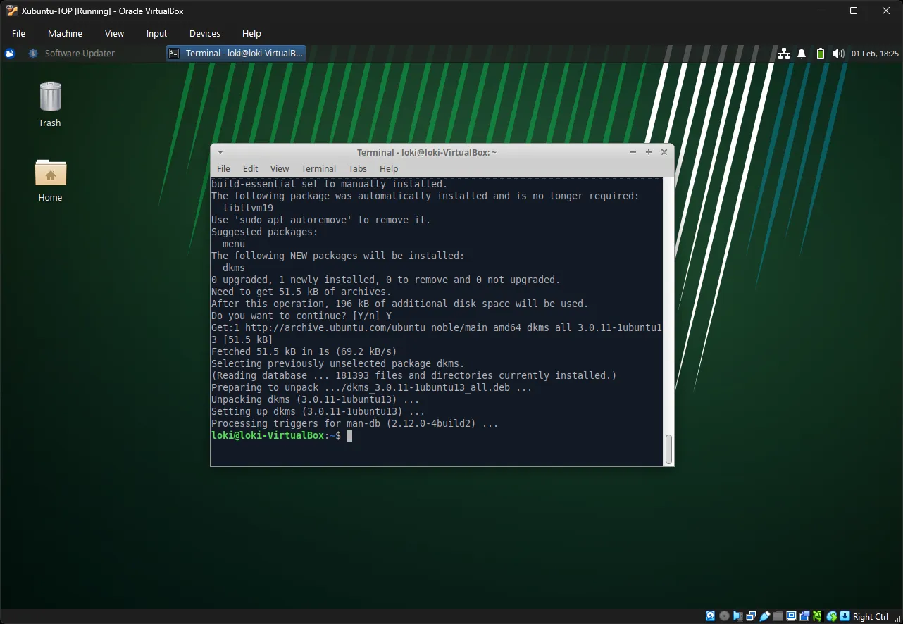Open the Devices menu
This screenshot has width=903, height=624.
tap(204, 33)
